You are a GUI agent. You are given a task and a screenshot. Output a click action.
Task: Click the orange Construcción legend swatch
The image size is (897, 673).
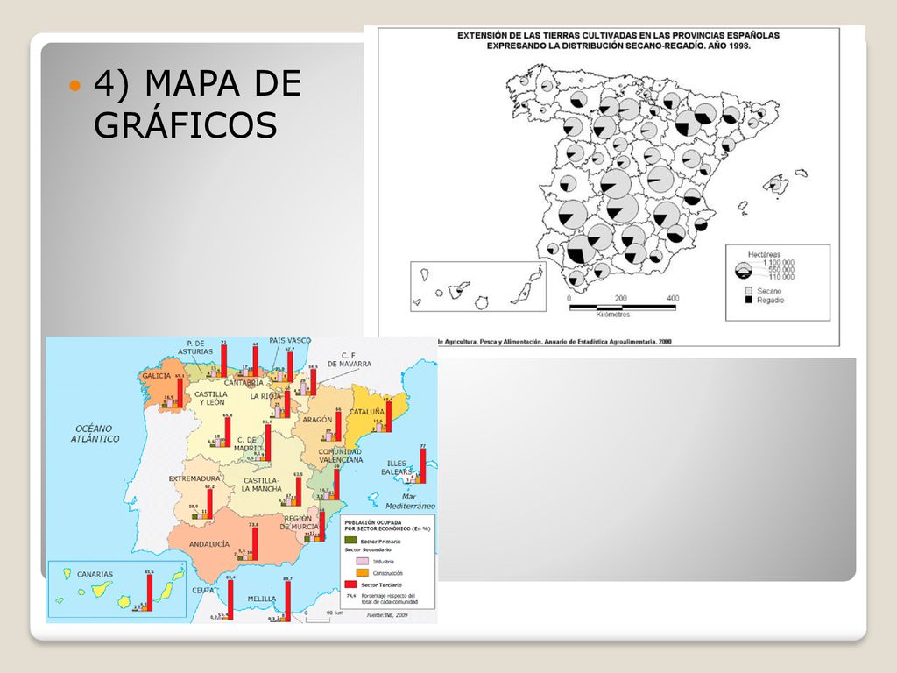tap(362, 573)
